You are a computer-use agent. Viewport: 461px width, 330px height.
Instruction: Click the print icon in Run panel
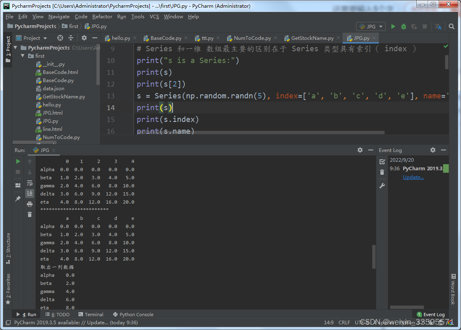[30, 204]
